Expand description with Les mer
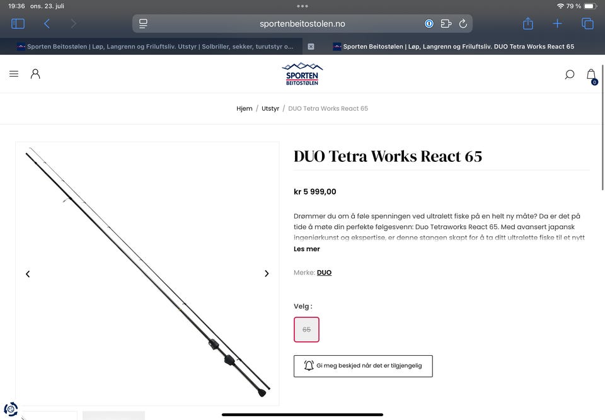Screen dimensions: 605x420 click(x=307, y=249)
